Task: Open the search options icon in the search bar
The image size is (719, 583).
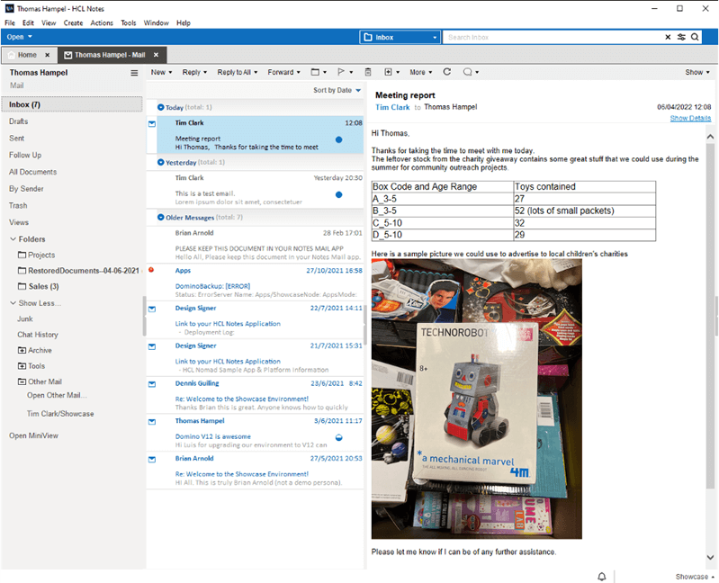Action: (x=681, y=37)
